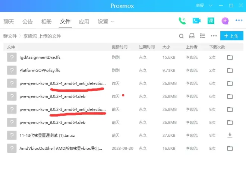Click file type icon of tar.xz row
Viewport: 246px width, 181px height.
[12, 135]
